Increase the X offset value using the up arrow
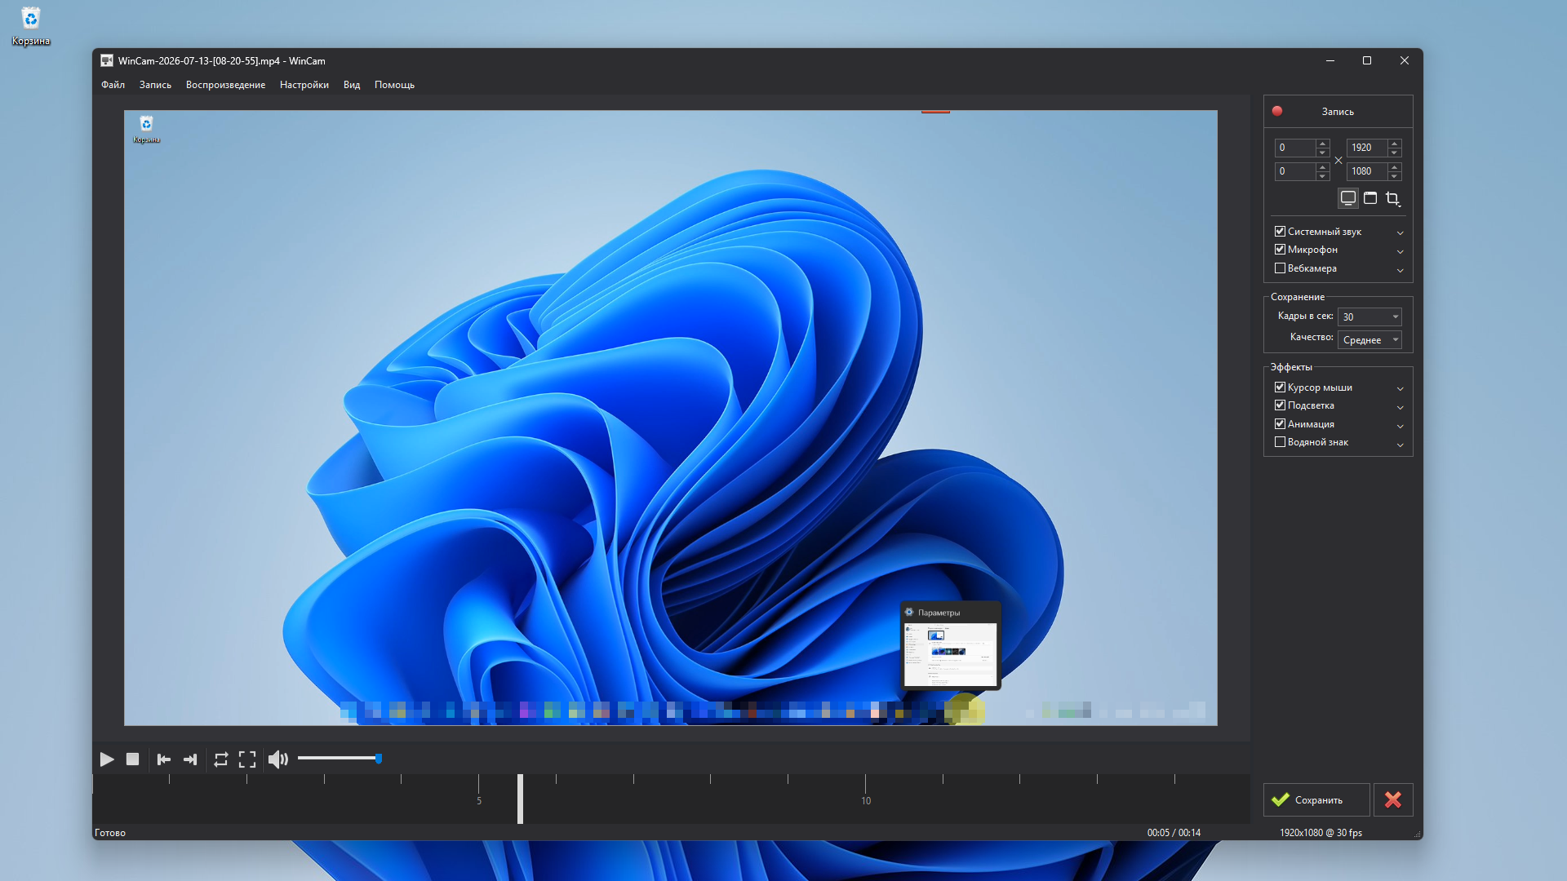Screen dimensions: 1567x881 click(x=1323, y=144)
